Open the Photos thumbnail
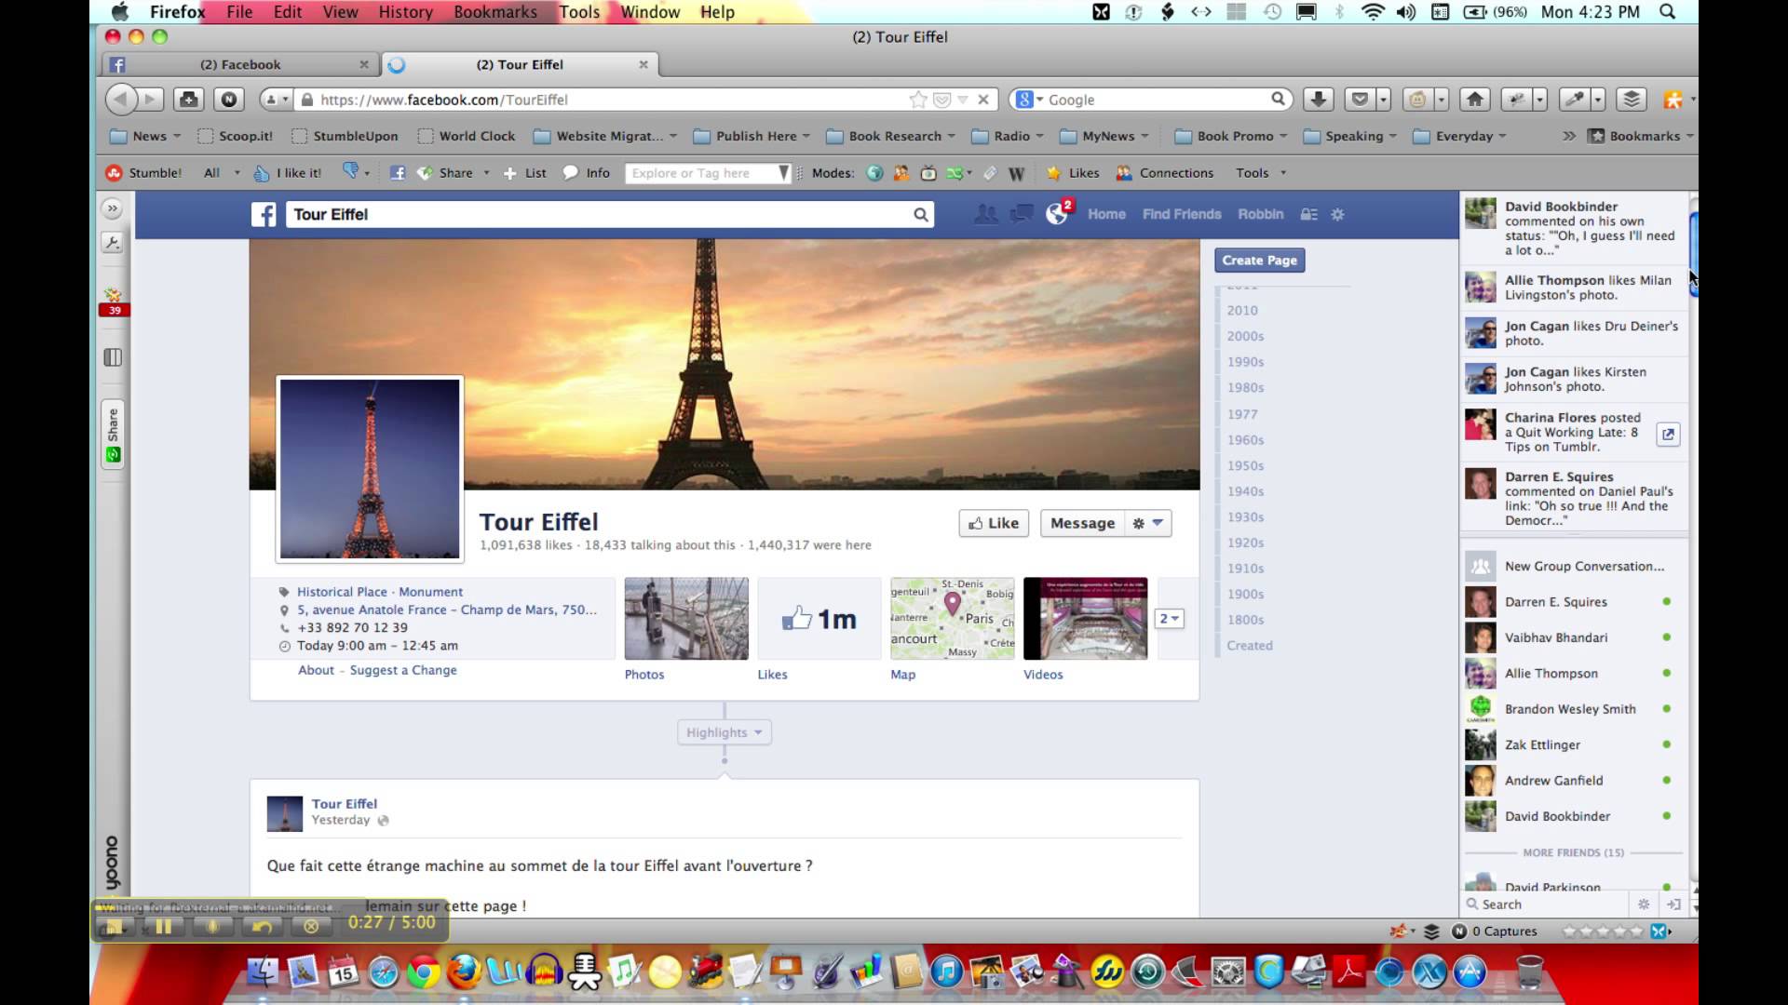This screenshot has width=1788, height=1005. coord(686,619)
